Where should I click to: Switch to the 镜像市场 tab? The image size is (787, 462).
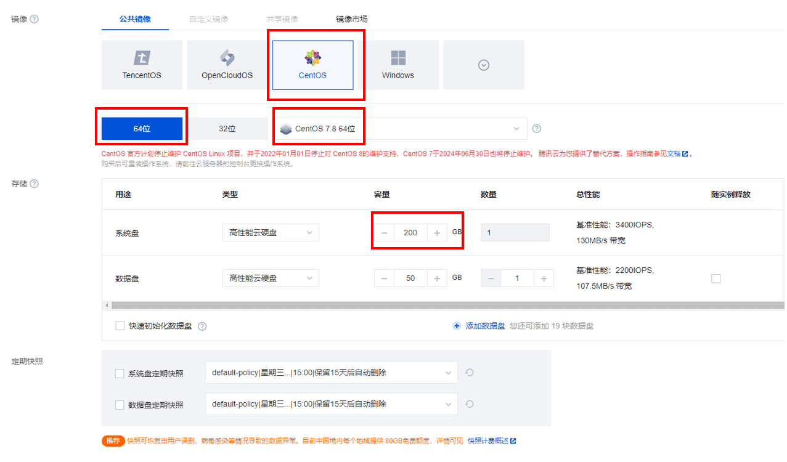point(349,19)
